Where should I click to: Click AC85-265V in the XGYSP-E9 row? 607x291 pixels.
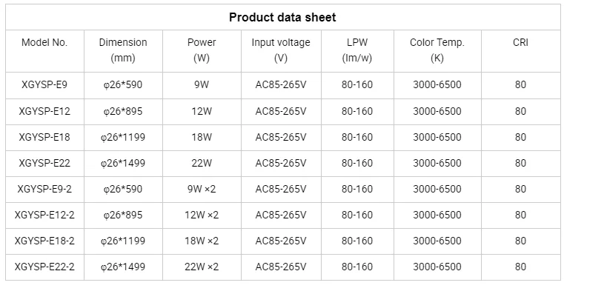coord(281,84)
